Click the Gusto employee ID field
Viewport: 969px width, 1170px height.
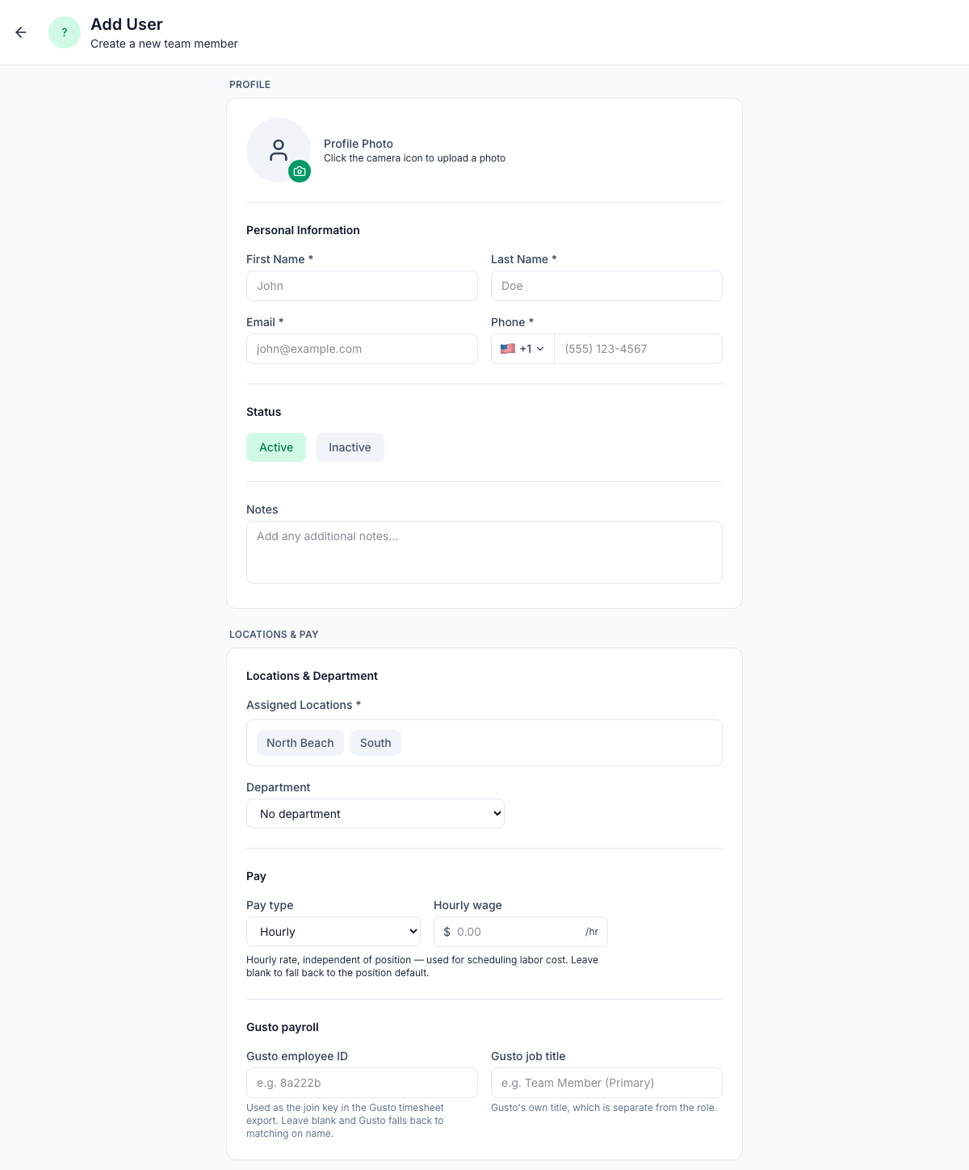(362, 1083)
